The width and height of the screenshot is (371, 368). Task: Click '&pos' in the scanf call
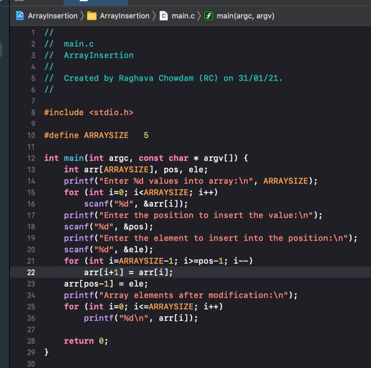[134, 227]
